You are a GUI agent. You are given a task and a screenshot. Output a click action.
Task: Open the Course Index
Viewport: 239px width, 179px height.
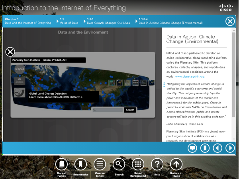(100, 164)
